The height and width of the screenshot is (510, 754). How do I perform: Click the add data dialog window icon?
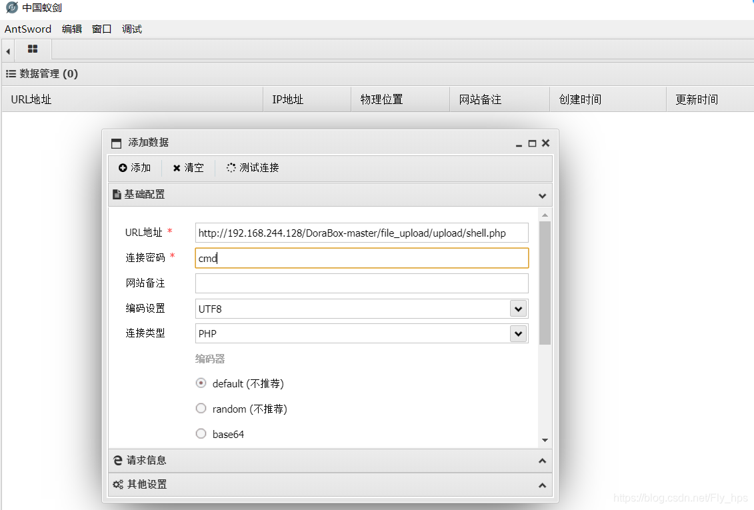coord(117,143)
